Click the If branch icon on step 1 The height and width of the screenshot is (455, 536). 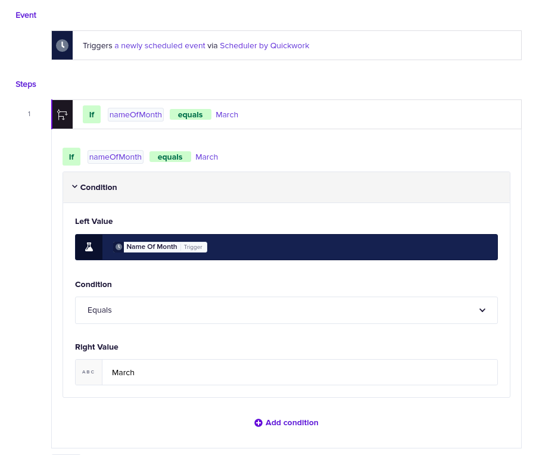(x=62, y=114)
